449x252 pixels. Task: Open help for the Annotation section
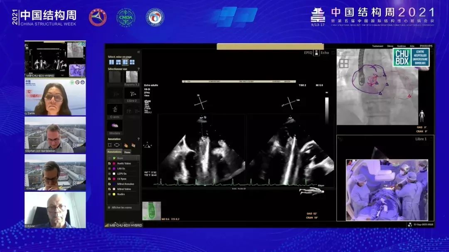(x=138, y=139)
